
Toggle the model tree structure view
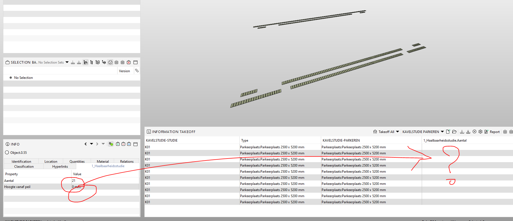pos(85,62)
